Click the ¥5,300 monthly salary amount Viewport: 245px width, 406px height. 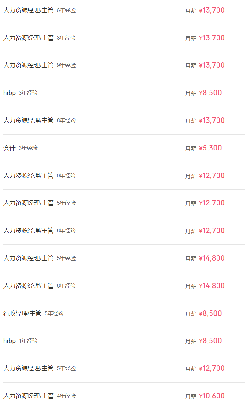coord(210,148)
